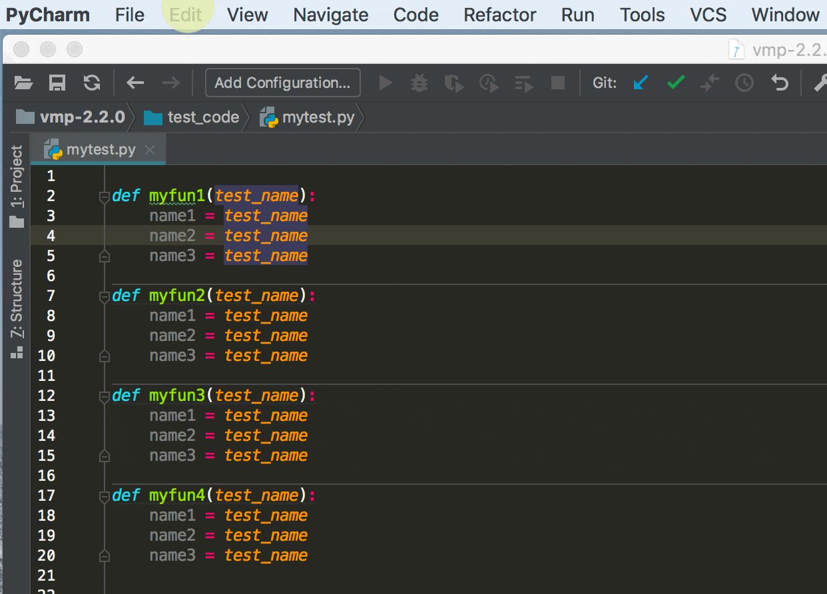The width and height of the screenshot is (827, 594).
Task: Click the Synchronize refresh icon
Action: tap(92, 83)
